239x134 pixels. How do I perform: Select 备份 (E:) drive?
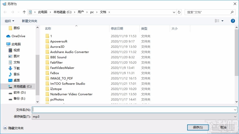(17, 99)
